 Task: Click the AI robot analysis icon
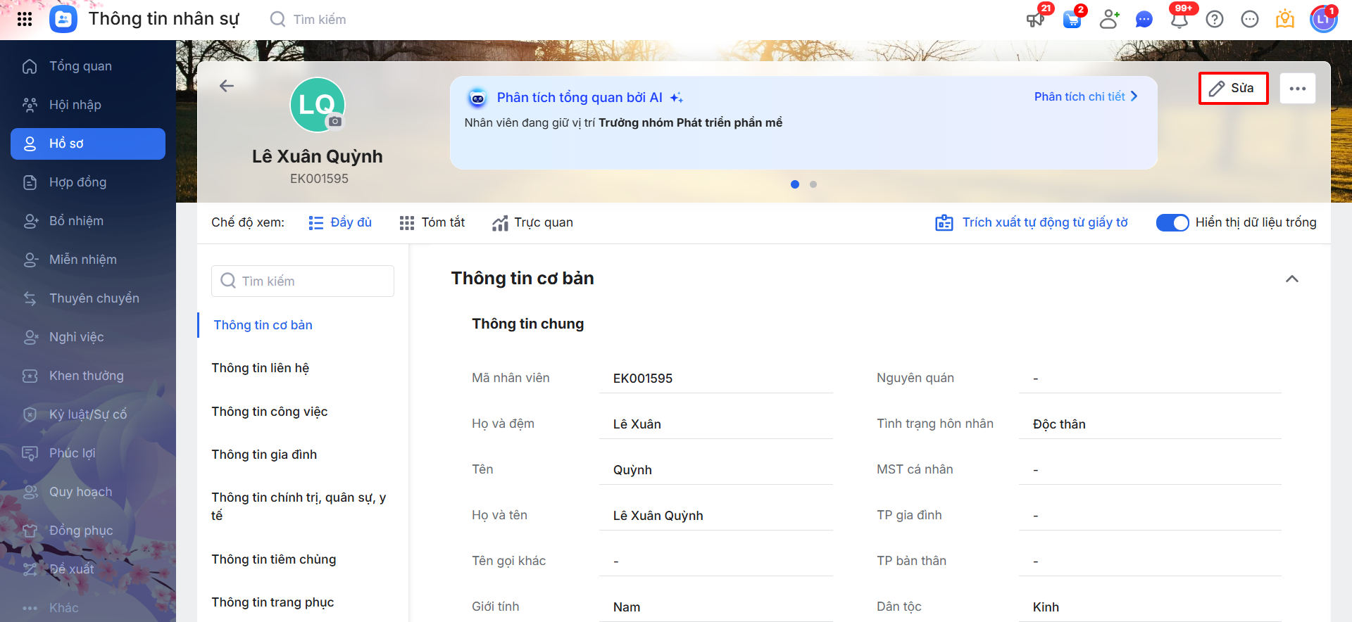tap(477, 98)
